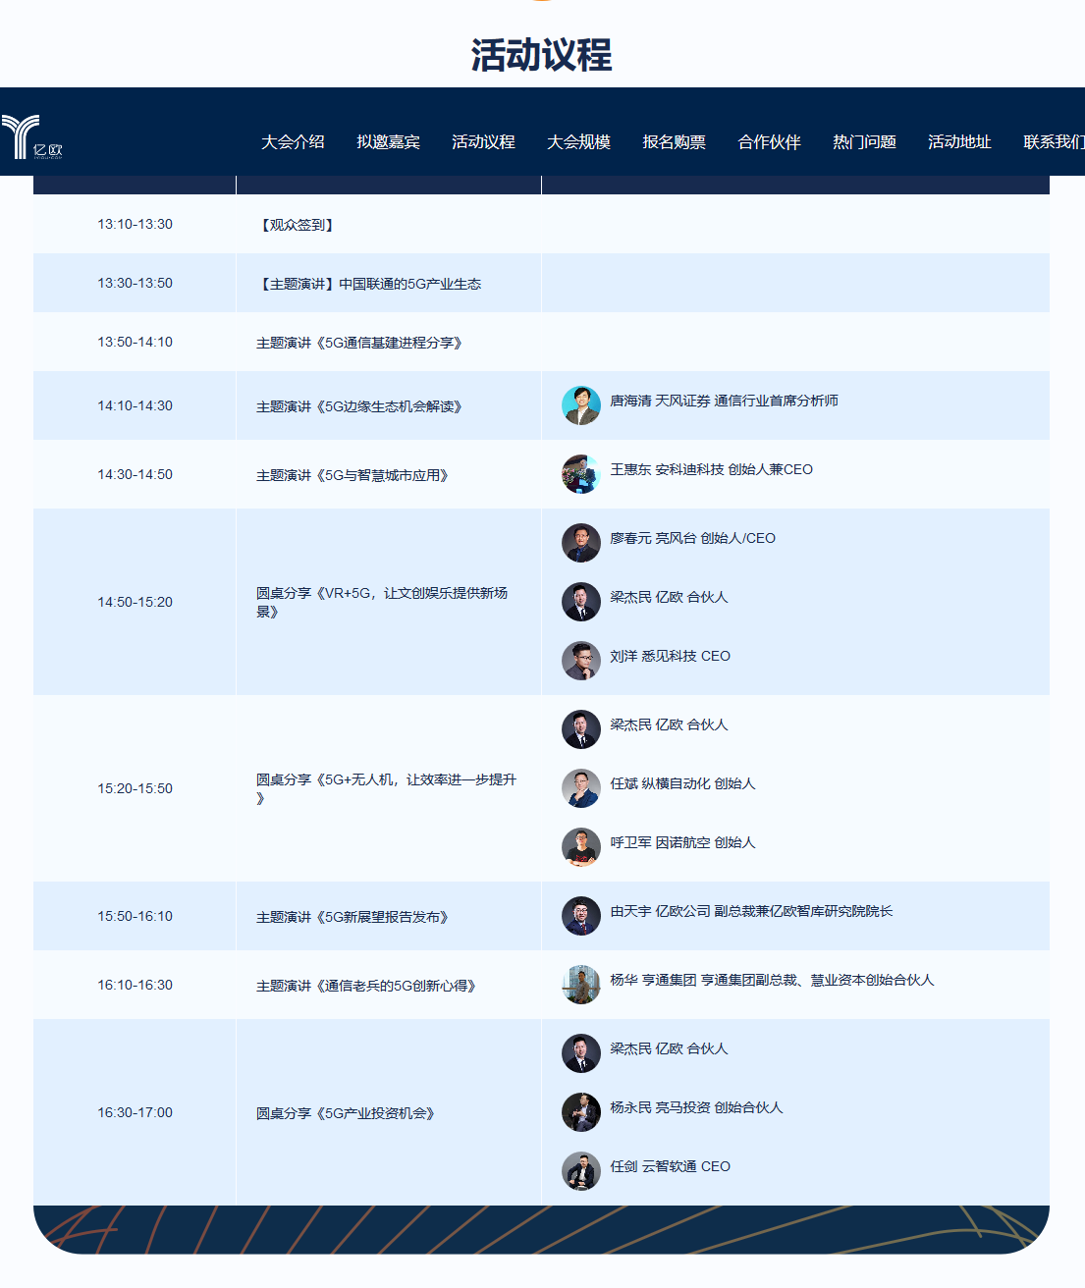
Task: Open the 大会介绍 navigation item
Action: coord(293,142)
